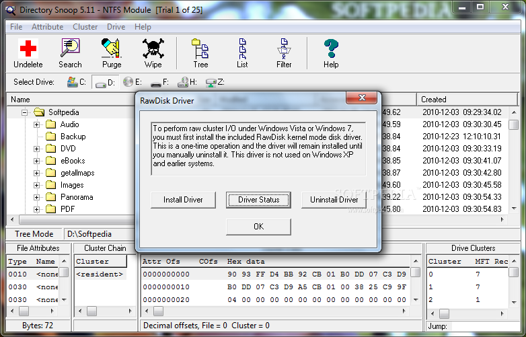Click the Drive Clusters Cluster column header
Screen dimensions: 526x337
(445, 262)
